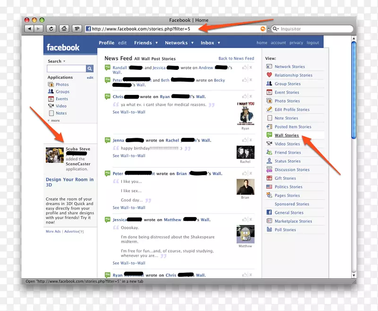Screen dimensions: 378x311
Task: Expand the Inbox dropdown arrow
Action: tap(219, 43)
